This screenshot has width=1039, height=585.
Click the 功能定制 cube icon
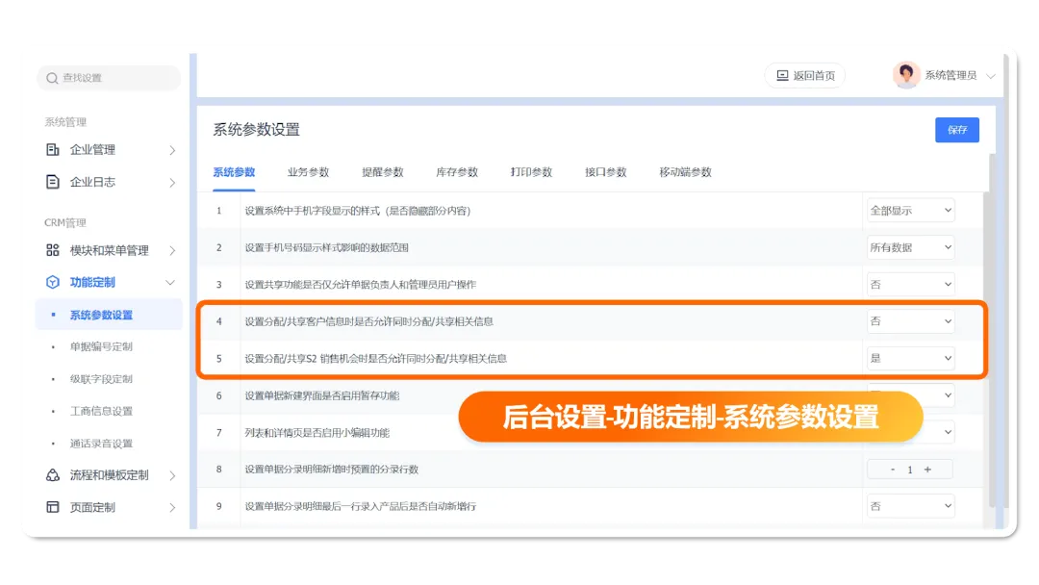click(x=53, y=282)
